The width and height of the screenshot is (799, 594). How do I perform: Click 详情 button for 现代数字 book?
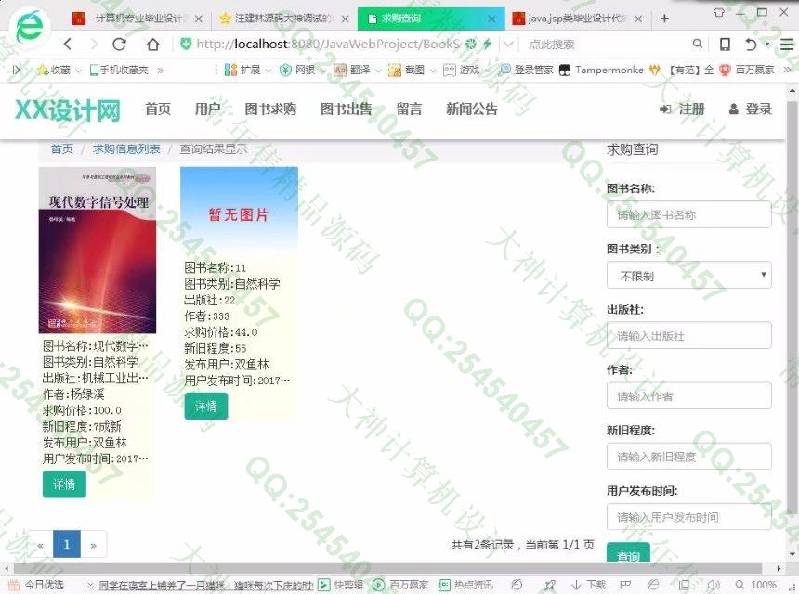pos(64,484)
